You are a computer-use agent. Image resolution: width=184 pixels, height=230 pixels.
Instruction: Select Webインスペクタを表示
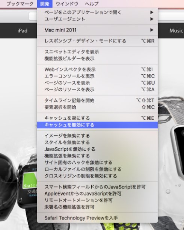pyautogui.click(x=98, y=70)
